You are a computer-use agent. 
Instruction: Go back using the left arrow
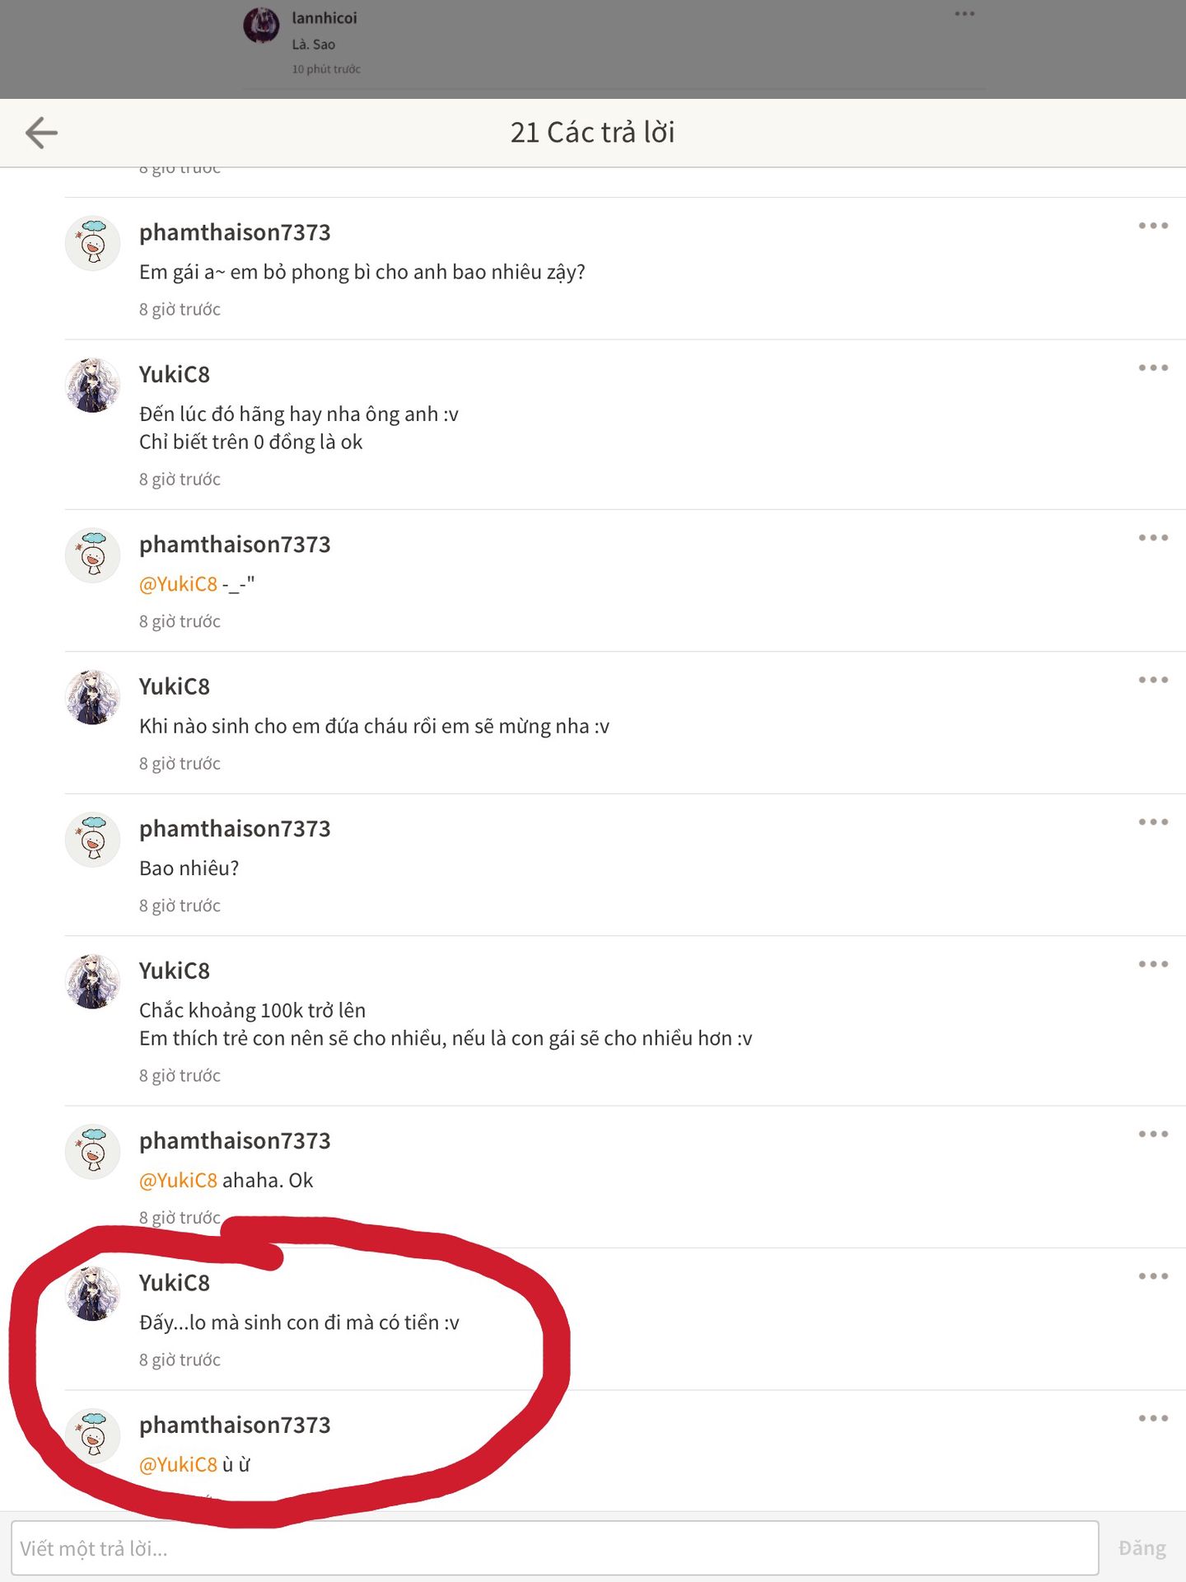pos(41,133)
